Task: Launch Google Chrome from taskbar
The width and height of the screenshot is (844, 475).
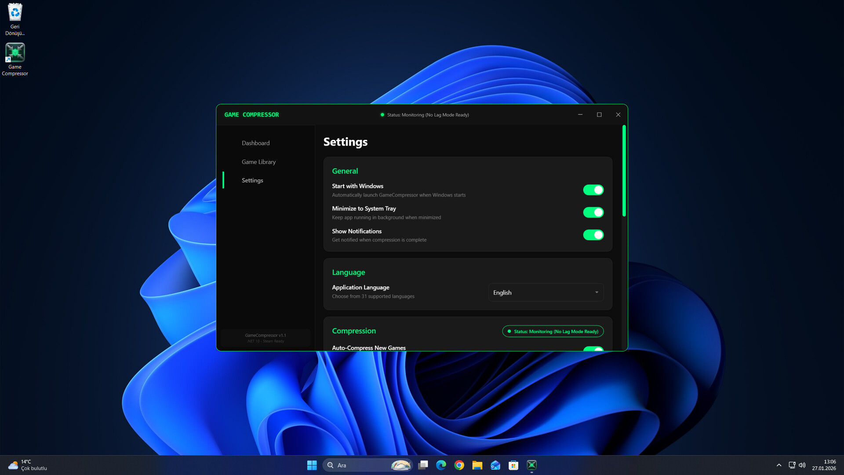Action: pos(459,465)
